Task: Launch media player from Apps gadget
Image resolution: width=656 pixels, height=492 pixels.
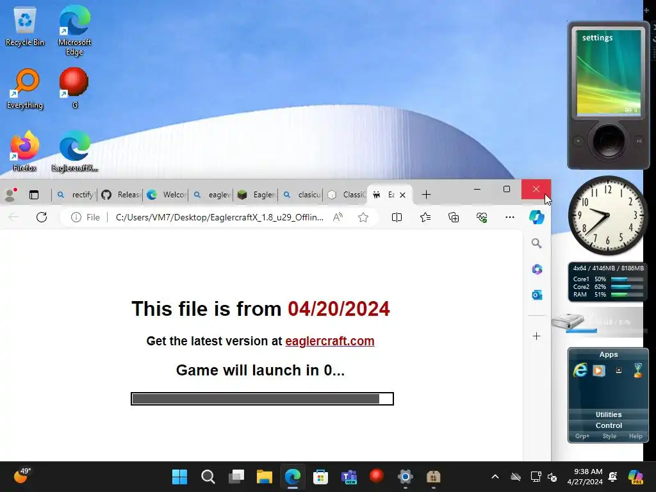Action: click(599, 371)
